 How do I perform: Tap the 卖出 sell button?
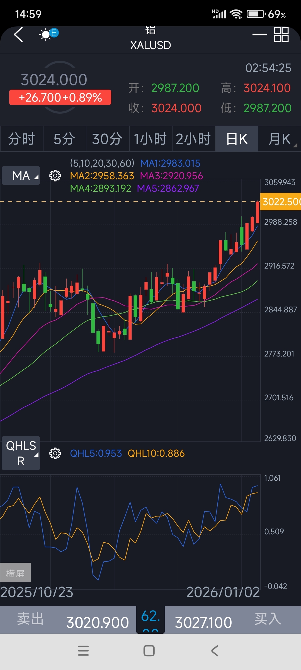31,619
